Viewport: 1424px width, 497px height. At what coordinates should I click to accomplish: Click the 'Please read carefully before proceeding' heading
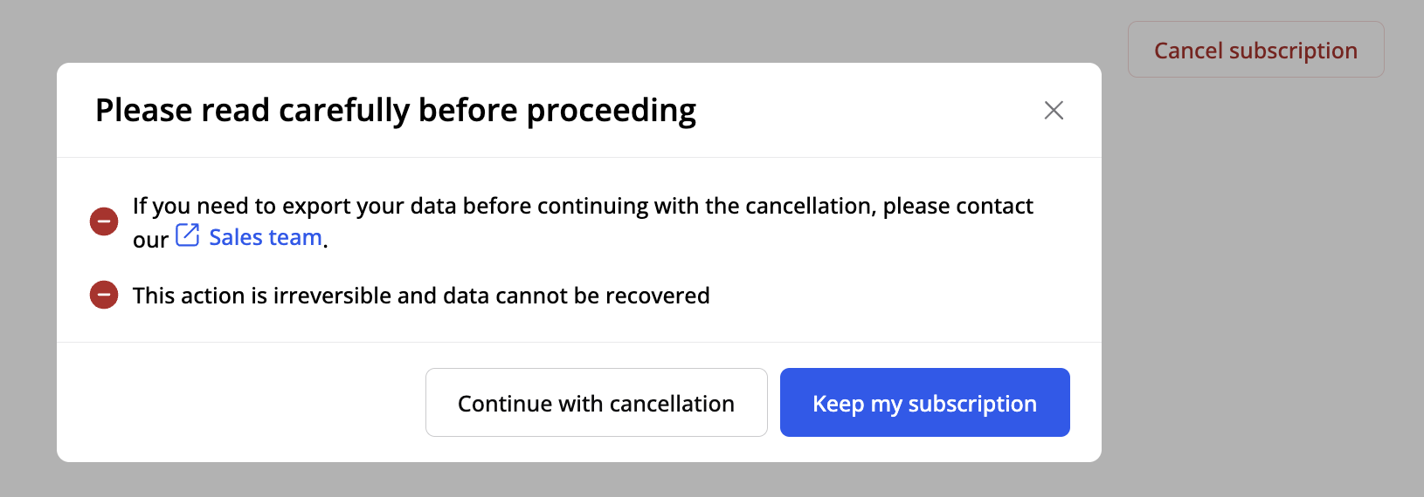395,111
